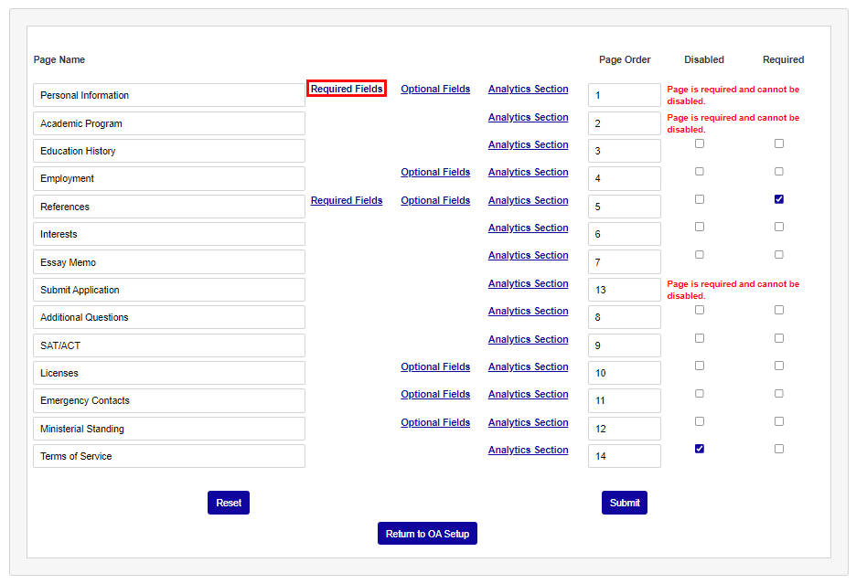This screenshot has width=856, height=584.
Task: Enable the Disabled checkbox for Education History
Action: [x=700, y=143]
